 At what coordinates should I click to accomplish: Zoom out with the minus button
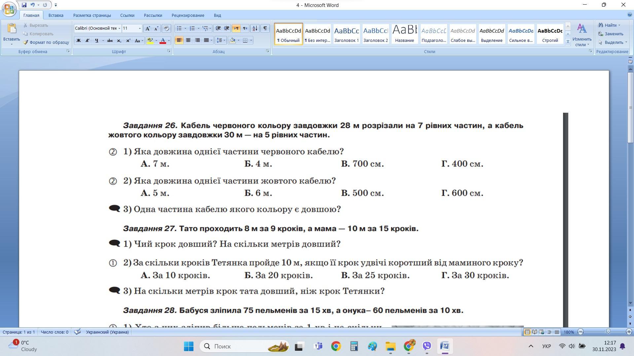tap(581, 332)
